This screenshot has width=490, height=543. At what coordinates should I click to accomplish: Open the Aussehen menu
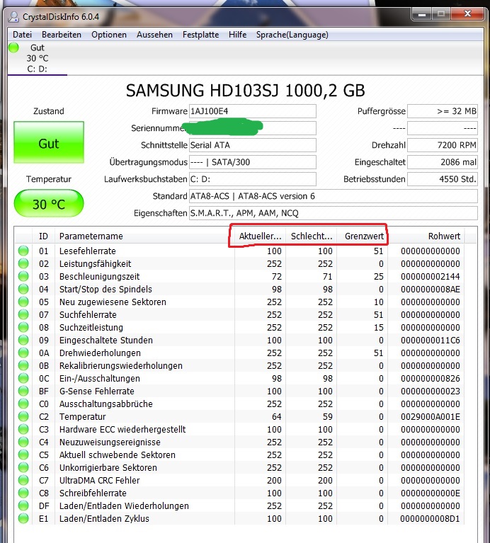click(154, 35)
